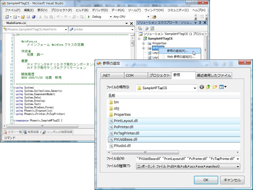This screenshot has height=190, width=253.
Task: Click OK in the Add Reference dialog
Action: click(x=206, y=180)
